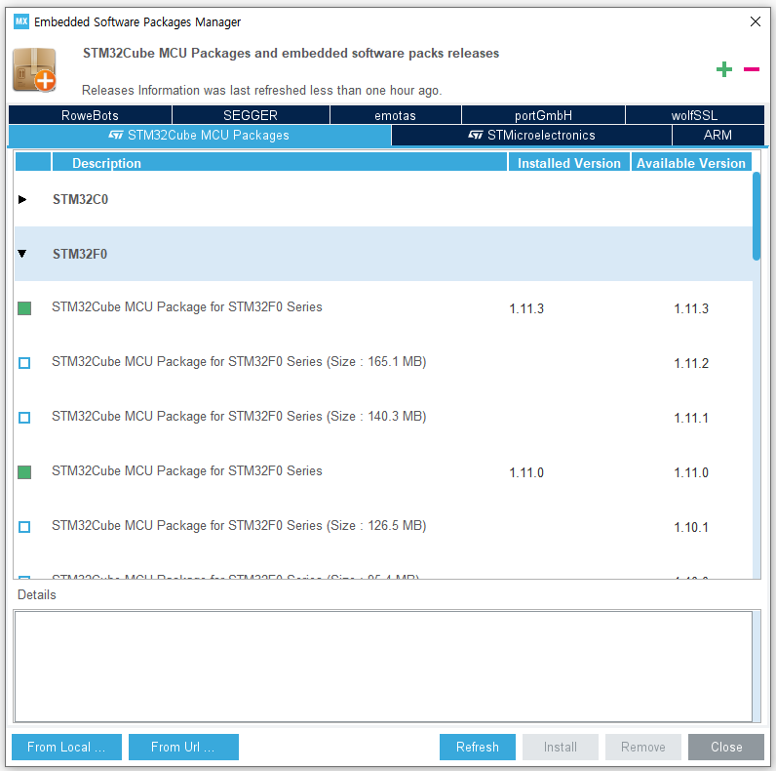The width and height of the screenshot is (776, 771).
Task: Open the SEGGER tab
Action: tap(251, 115)
